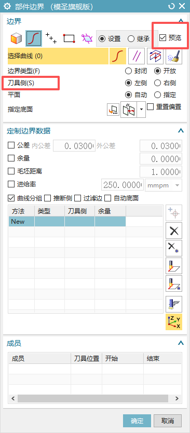Click the 毛坯距离 value field

161,172
